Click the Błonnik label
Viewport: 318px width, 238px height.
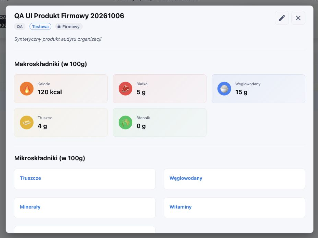click(x=143, y=118)
